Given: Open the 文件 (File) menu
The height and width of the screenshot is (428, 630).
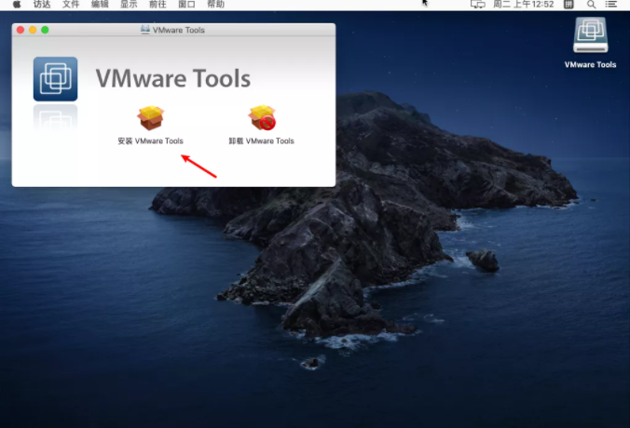Looking at the screenshot, I should (71, 5).
